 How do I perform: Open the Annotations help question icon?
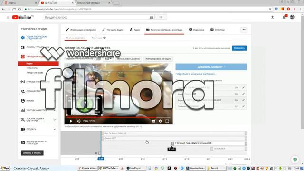point(104,38)
